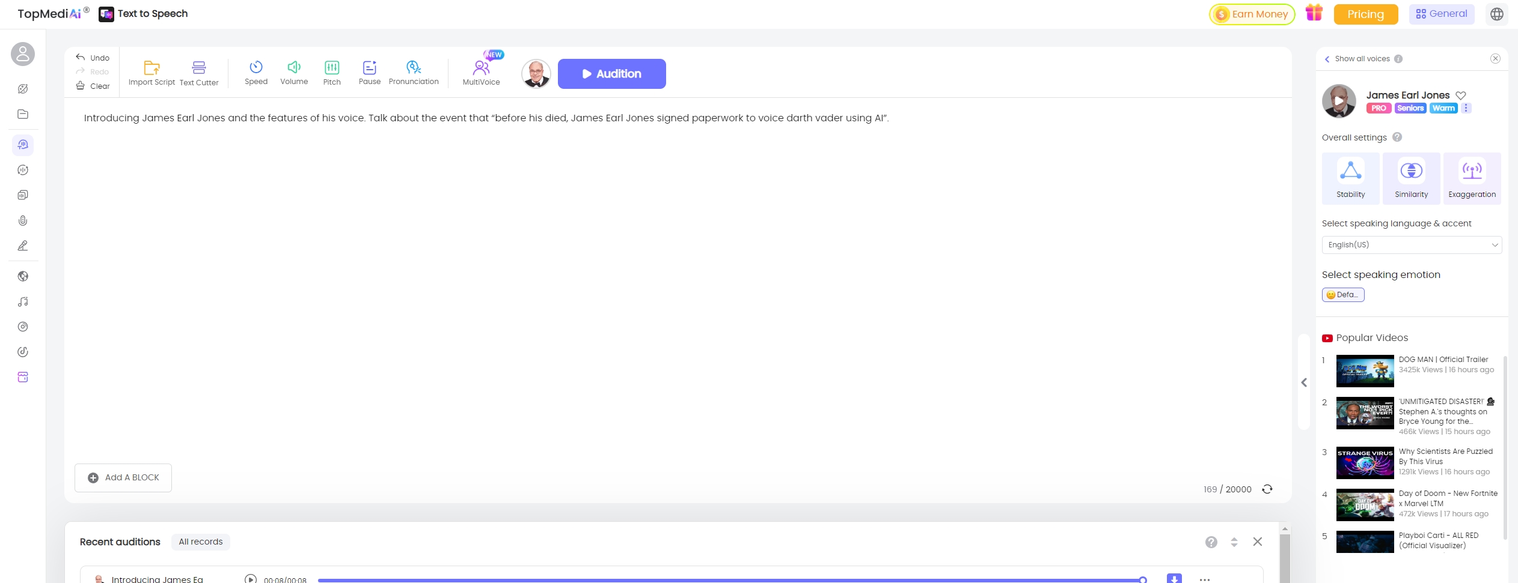This screenshot has width=1518, height=583.
Task: Click the microphone icon in sidebar
Action: [x=23, y=220]
